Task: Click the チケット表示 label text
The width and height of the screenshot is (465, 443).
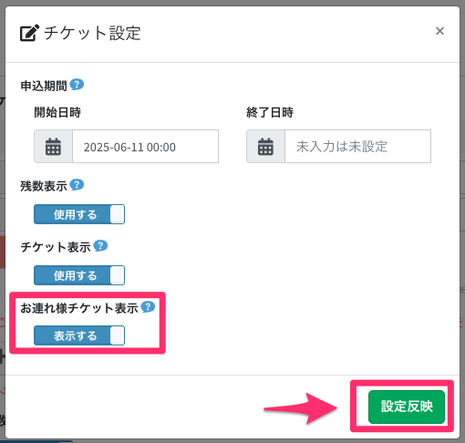Action: (x=56, y=247)
